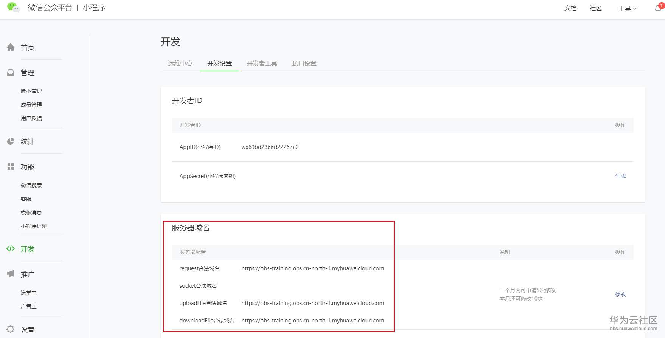Open 文档 link in header
This screenshot has height=338, width=665.
pyautogui.click(x=570, y=8)
